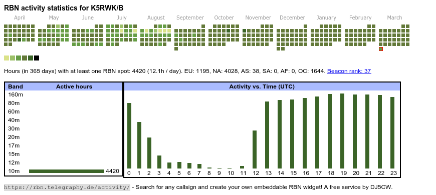Click the March month label
The width and height of the screenshot is (436, 195).
[x=394, y=18]
